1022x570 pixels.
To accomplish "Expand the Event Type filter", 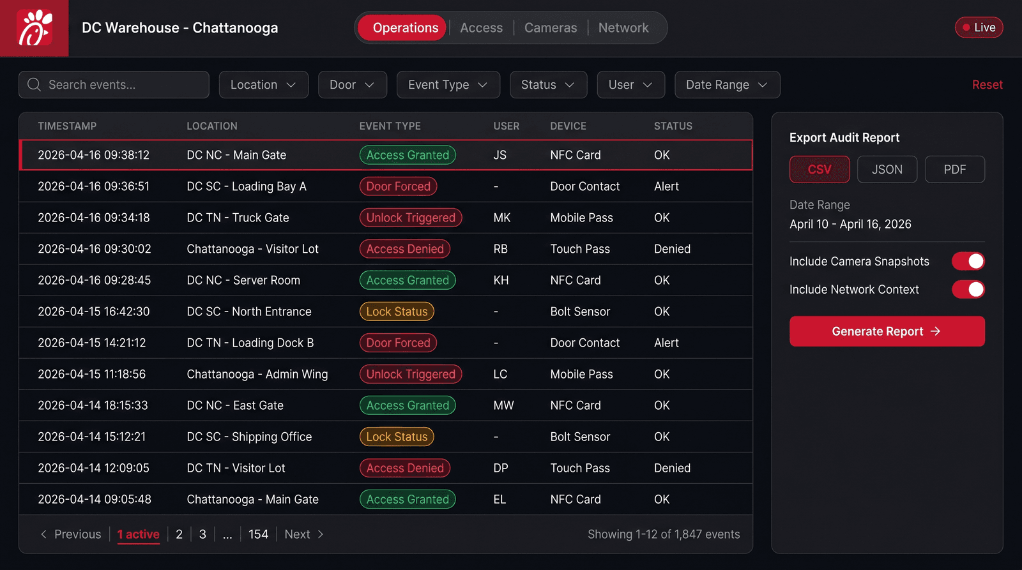I will 448,85.
